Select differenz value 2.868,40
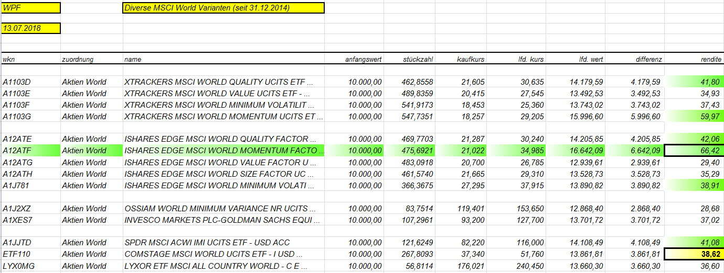Screen dimensions: 724x273 tap(635, 208)
